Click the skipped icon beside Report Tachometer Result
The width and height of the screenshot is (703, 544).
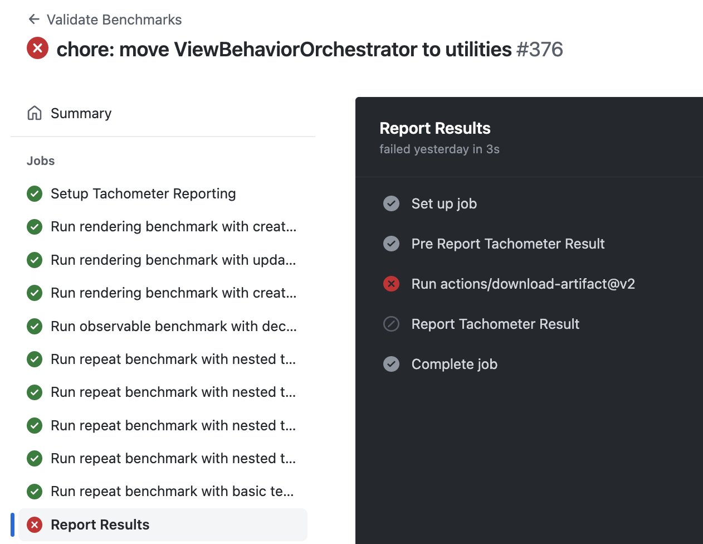391,324
